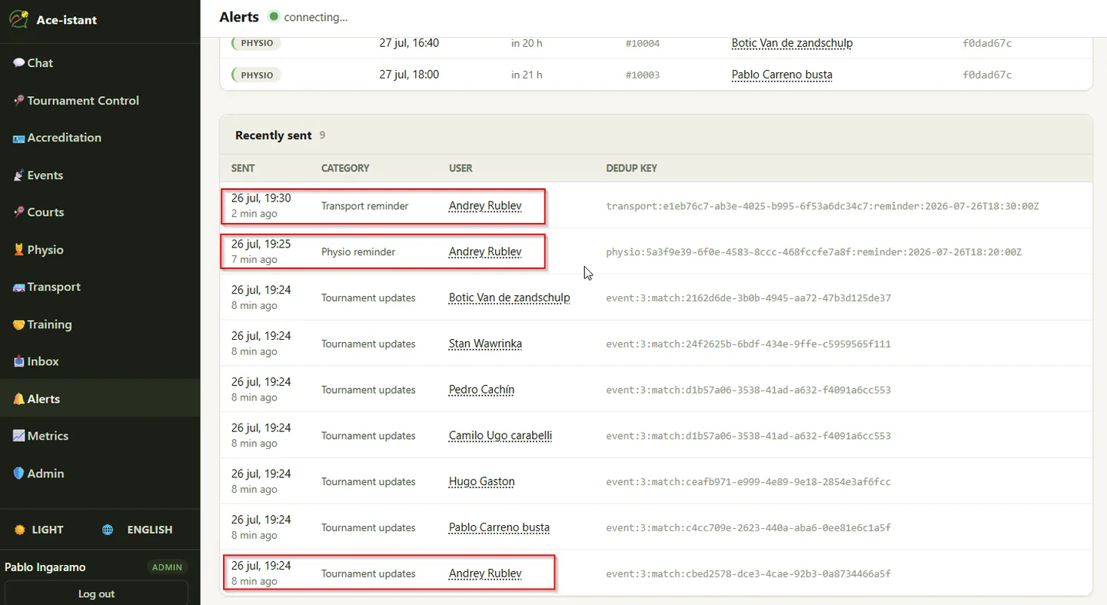The width and height of the screenshot is (1107, 605).
Task: Click the ADMIN role badge
Action: point(167,567)
